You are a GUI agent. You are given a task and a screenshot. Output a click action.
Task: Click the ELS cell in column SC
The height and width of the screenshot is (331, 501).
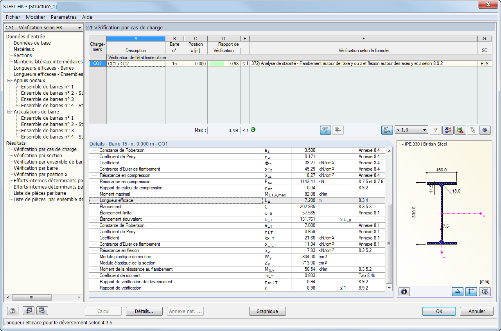[485, 64]
